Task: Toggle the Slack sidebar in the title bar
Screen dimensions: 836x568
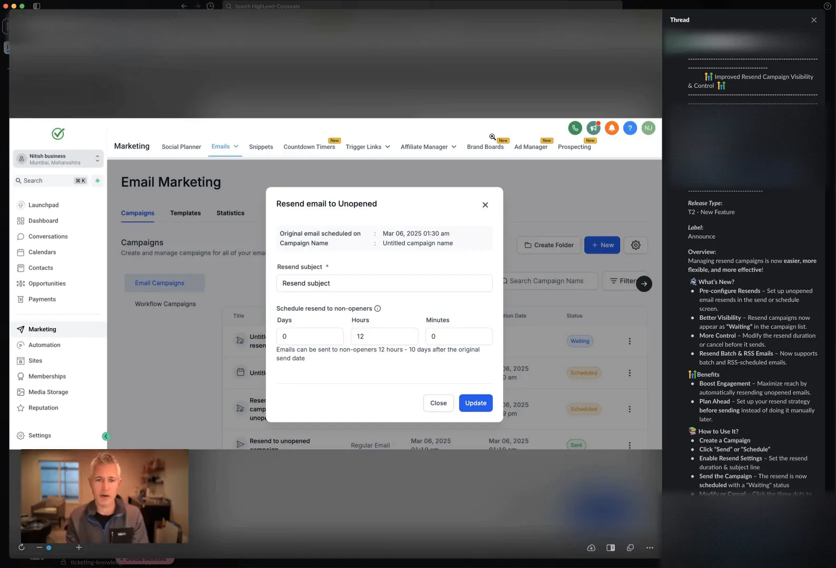Action: coord(37,6)
